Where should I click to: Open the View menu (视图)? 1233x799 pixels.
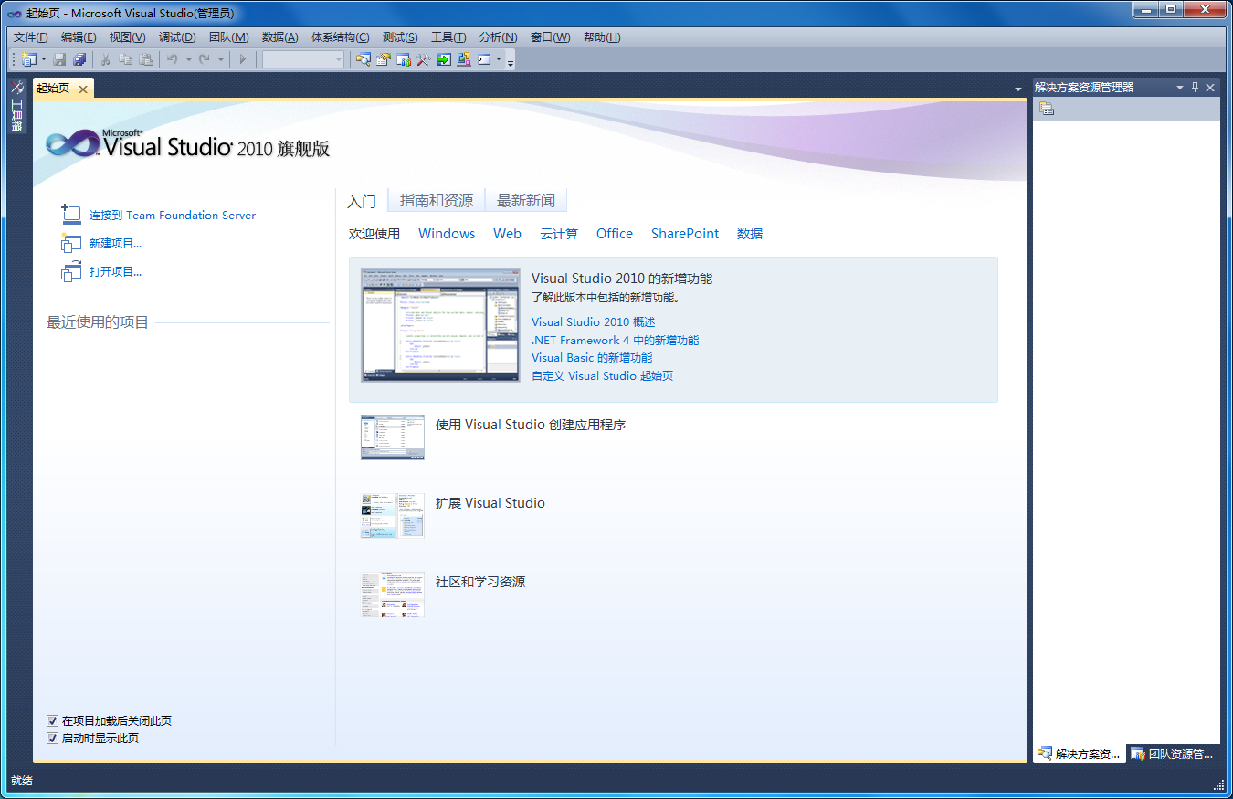pyautogui.click(x=127, y=37)
